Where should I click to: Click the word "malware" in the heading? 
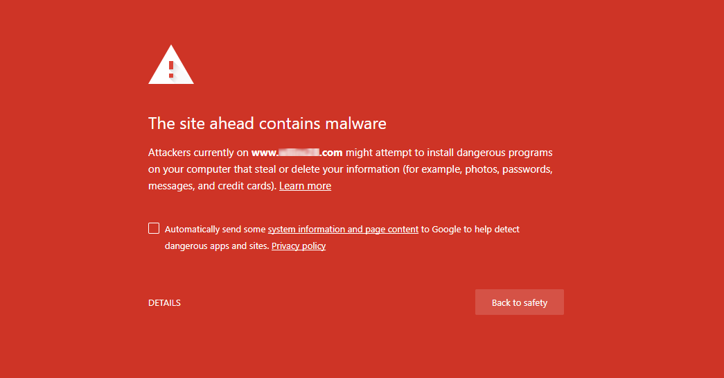tap(355, 123)
